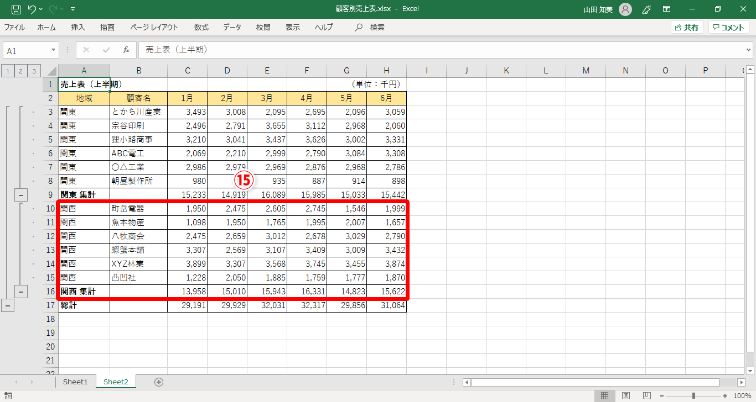Cancel the formula bar entry
This screenshot has height=402, width=756.
(x=86, y=50)
